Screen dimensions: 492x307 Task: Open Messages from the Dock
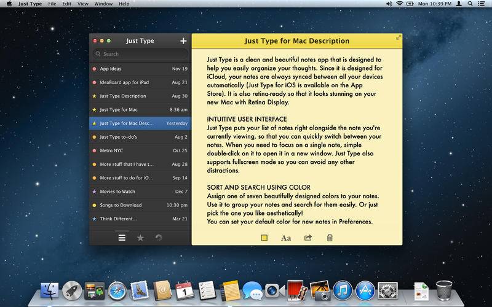point(252,291)
